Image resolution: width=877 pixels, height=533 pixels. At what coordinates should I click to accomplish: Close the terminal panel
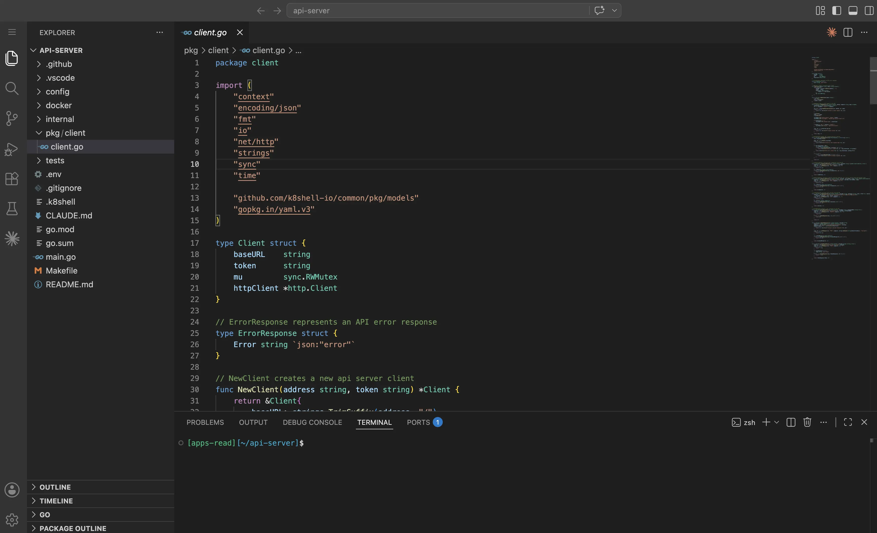point(864,422)
